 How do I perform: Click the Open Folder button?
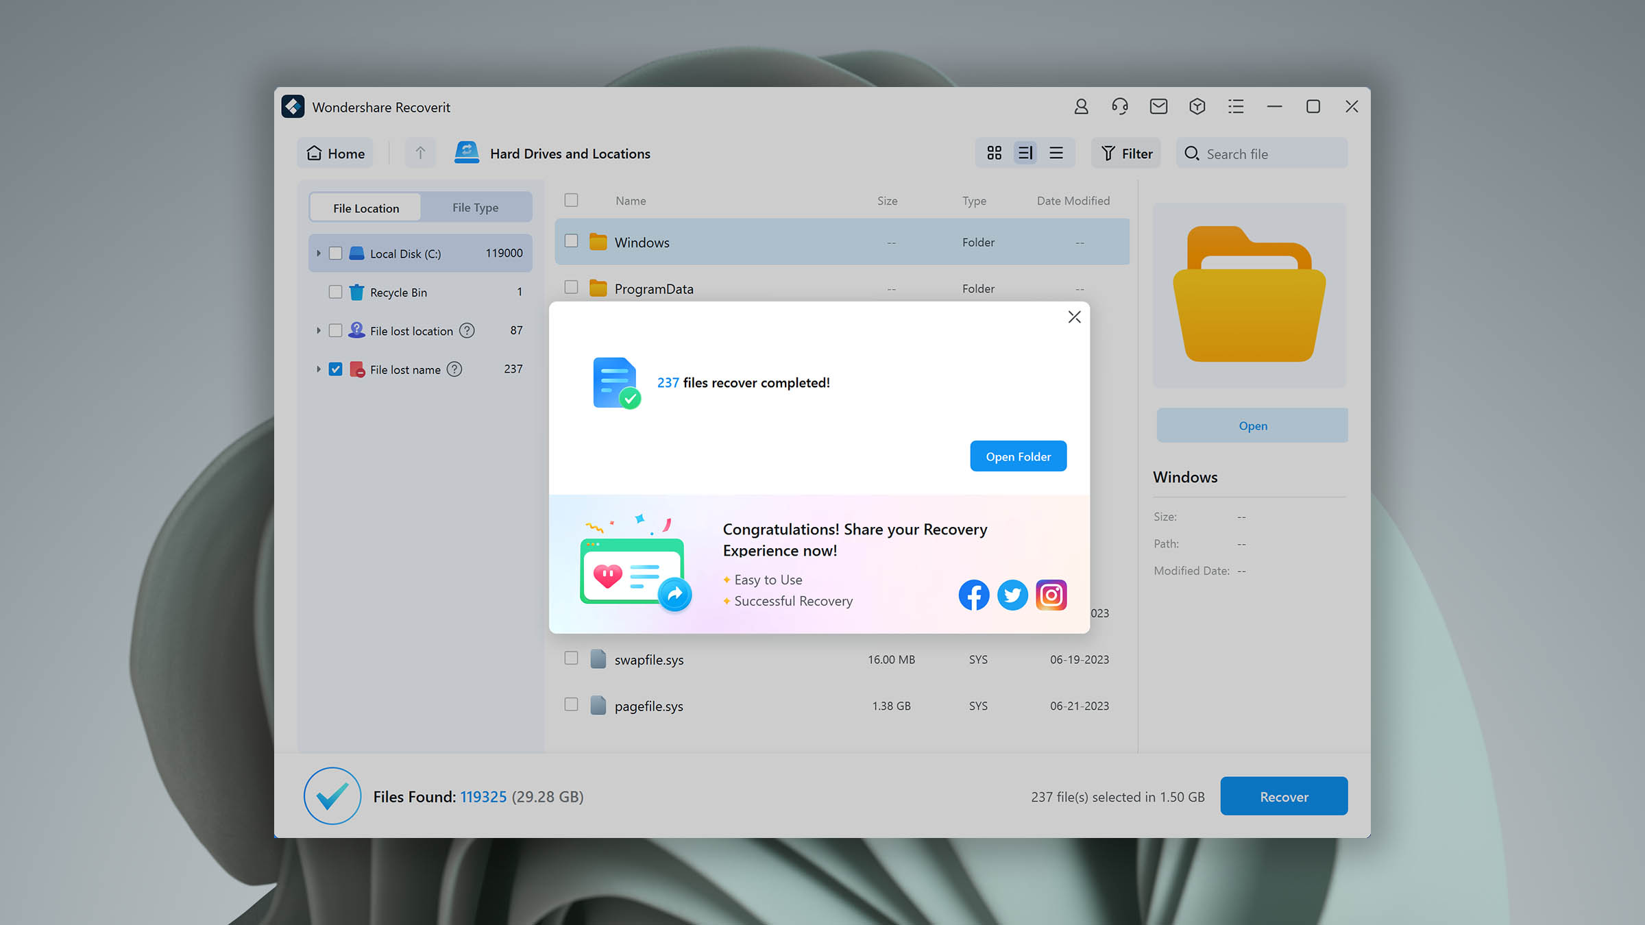(1018, 456)
